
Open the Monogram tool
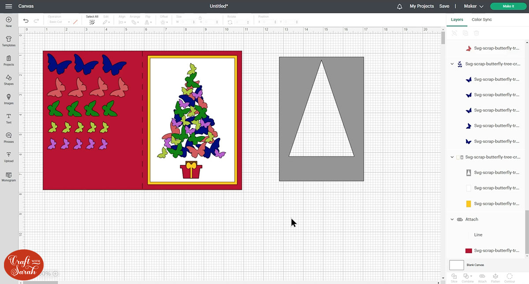tap(9, 177)
